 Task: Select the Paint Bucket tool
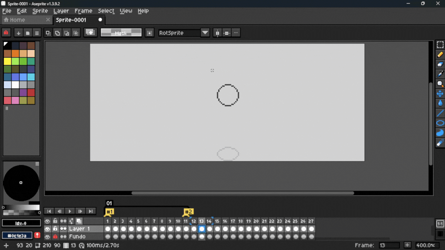440,103
